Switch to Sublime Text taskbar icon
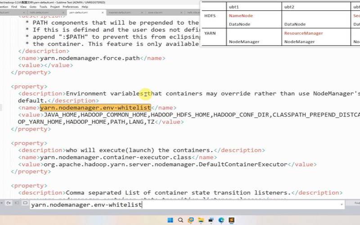360x225 pixels. click(x=232, y=220)
